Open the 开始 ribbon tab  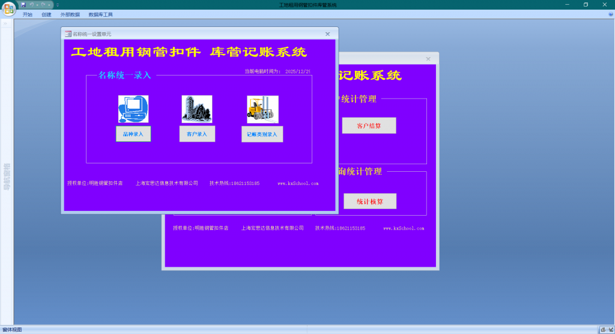coord(28,14)
